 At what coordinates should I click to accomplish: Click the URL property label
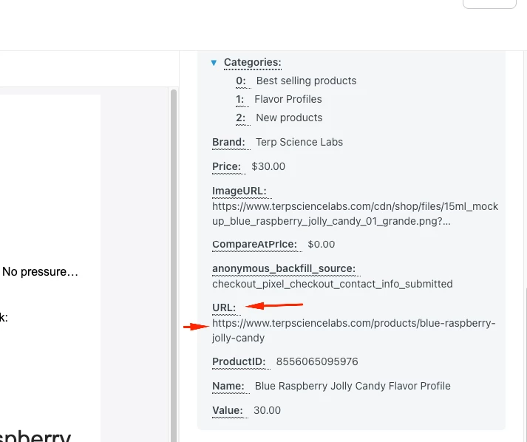(x=224, y=308)
